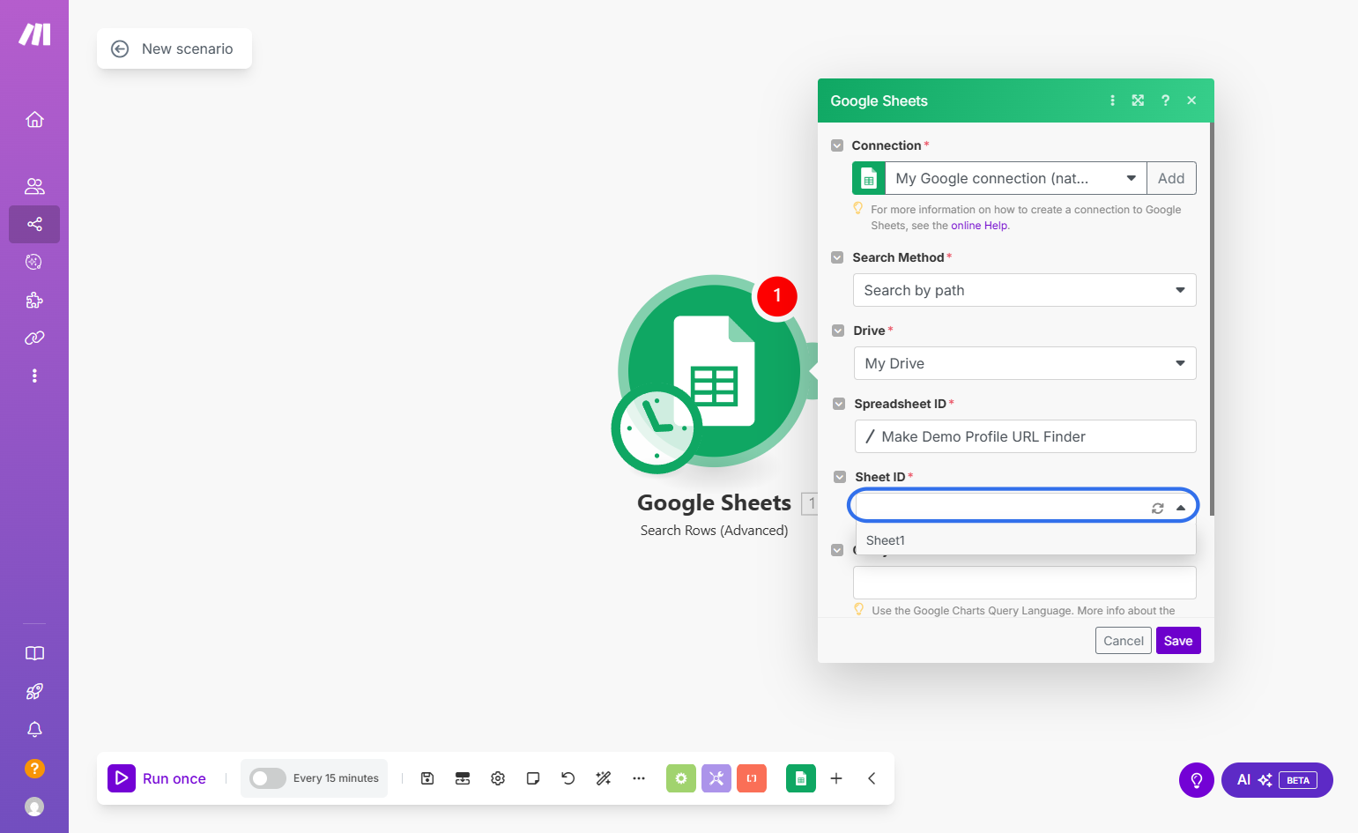Toggle the Every 15 minutes scheduling switch
1358x833 pixels.
pos(268,778)
